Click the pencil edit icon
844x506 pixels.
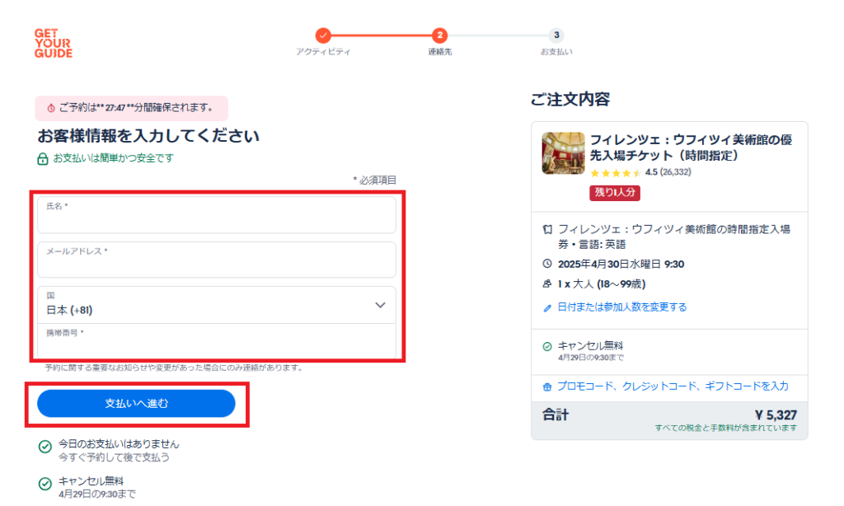point(547,308)
